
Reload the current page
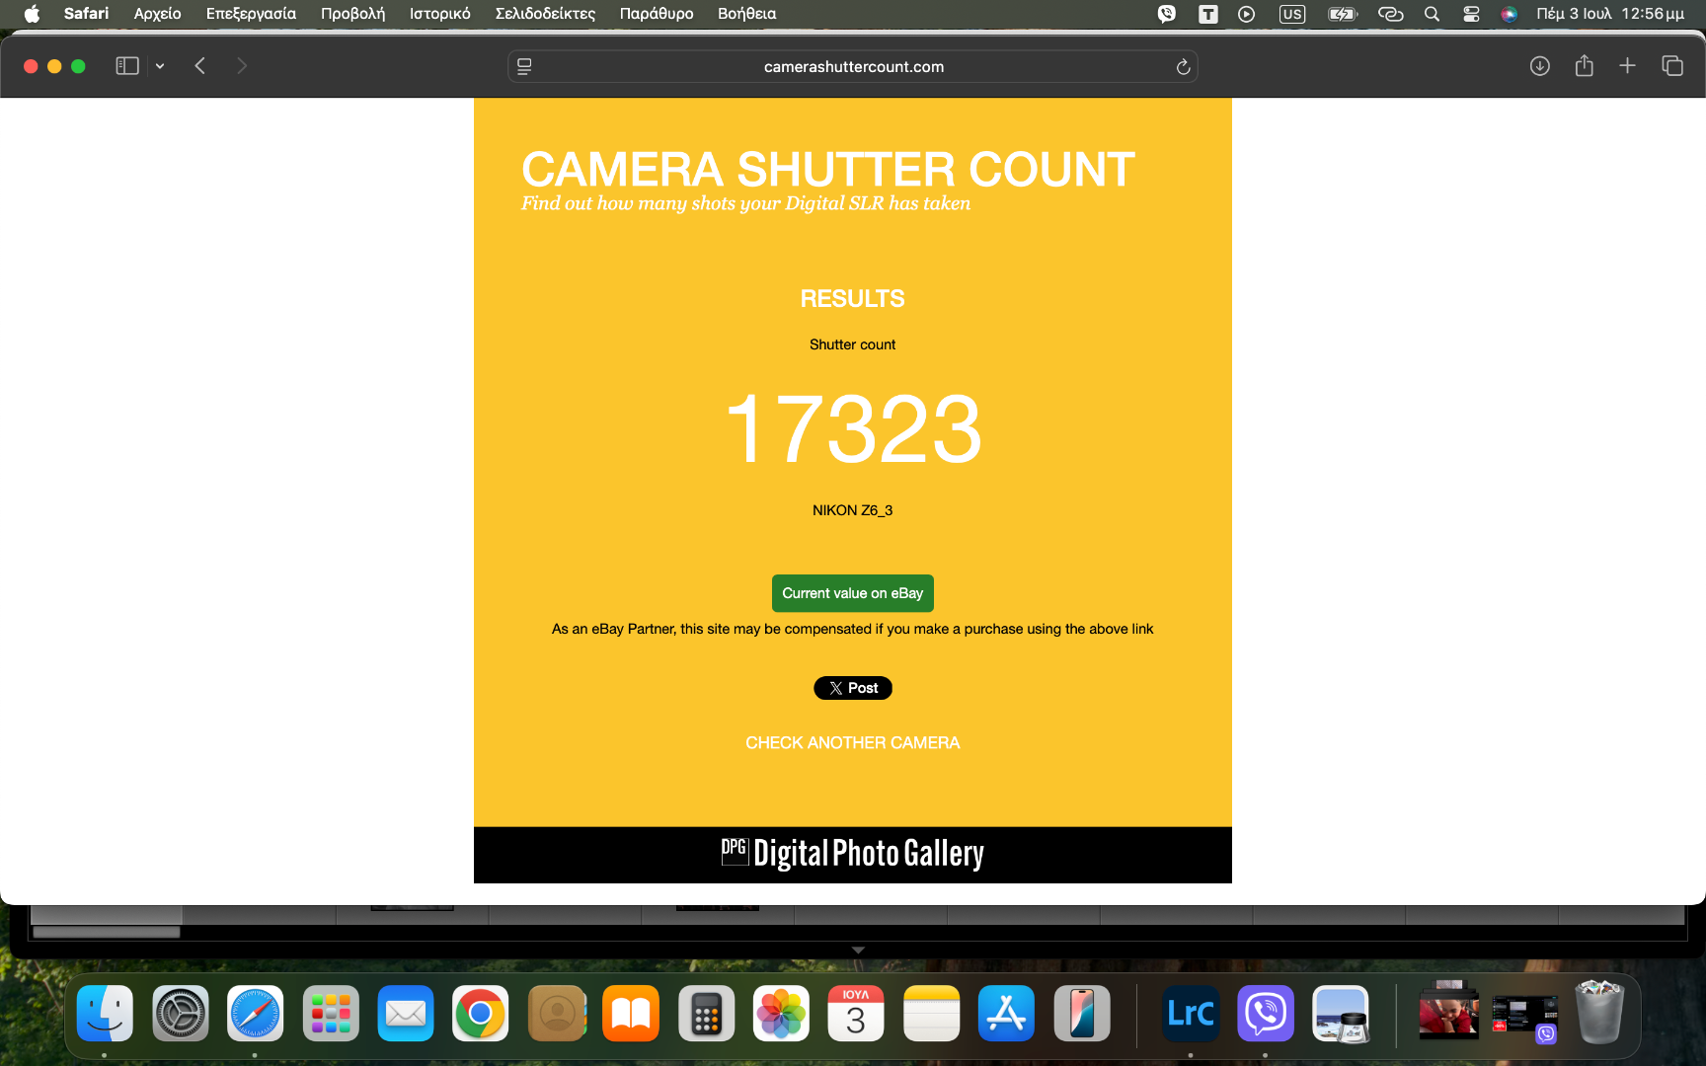pos(1183,66)
